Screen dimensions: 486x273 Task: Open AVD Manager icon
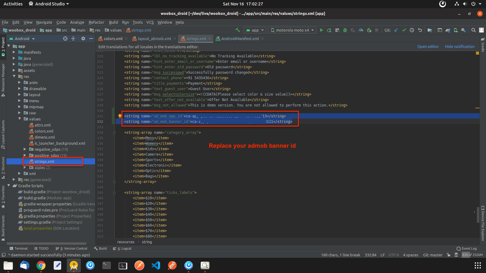pos(456,30)
